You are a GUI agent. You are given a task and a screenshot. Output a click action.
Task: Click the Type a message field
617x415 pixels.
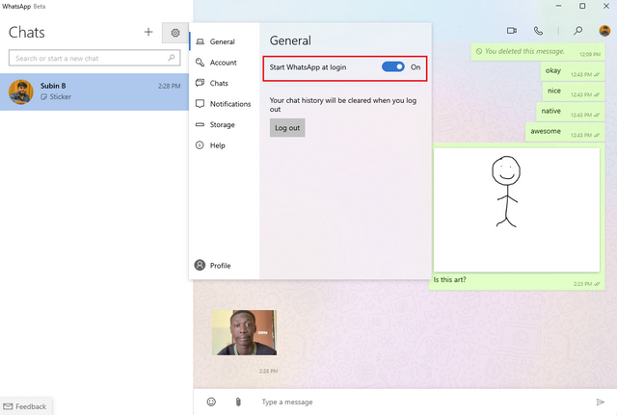coord(425,402)
